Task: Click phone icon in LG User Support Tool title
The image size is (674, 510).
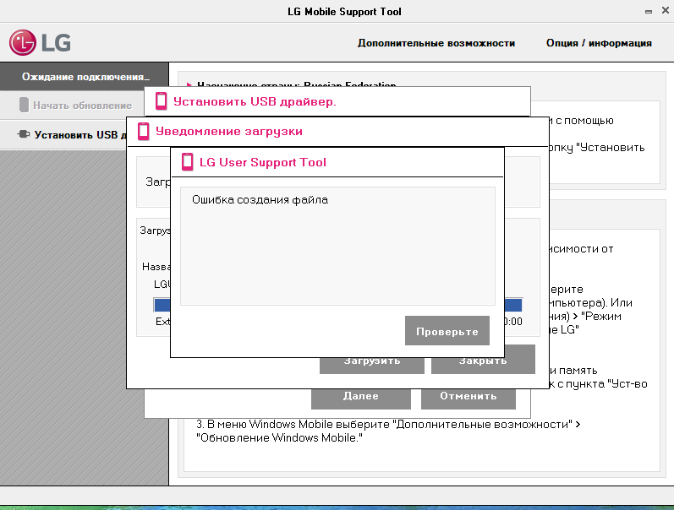Action: pos(188,162)
